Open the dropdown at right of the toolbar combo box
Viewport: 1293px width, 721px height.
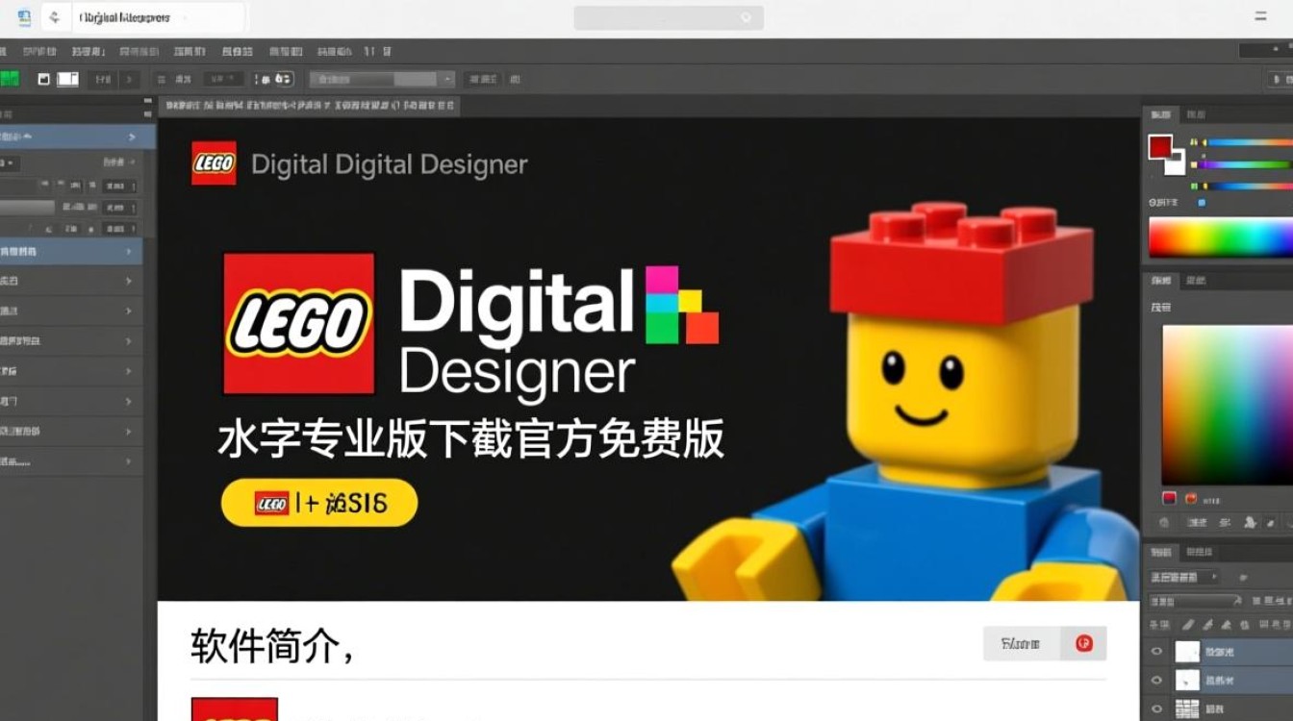(445, 78)
